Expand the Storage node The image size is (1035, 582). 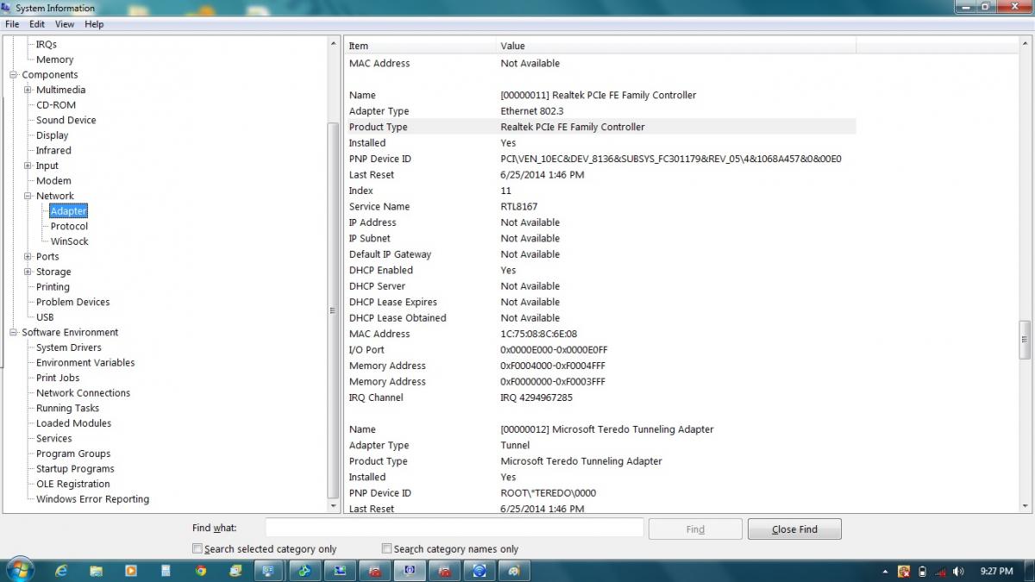coord(28,272)
